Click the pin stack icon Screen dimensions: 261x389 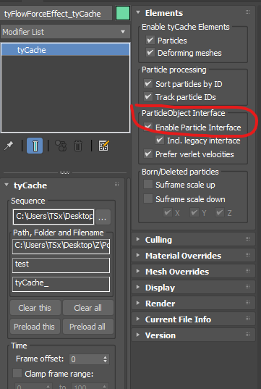[x=9, y=146]
